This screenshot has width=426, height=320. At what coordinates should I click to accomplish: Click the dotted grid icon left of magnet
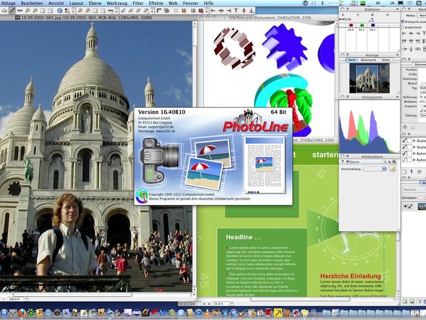tap(176, 11)
